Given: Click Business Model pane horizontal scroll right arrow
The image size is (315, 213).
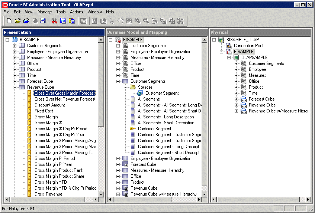Looking at the screenshot, I should click(199, 200).
